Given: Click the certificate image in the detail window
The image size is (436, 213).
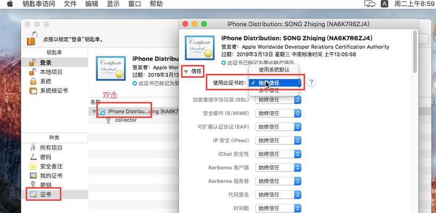Looking at the screenshot, I should [200, 47].
